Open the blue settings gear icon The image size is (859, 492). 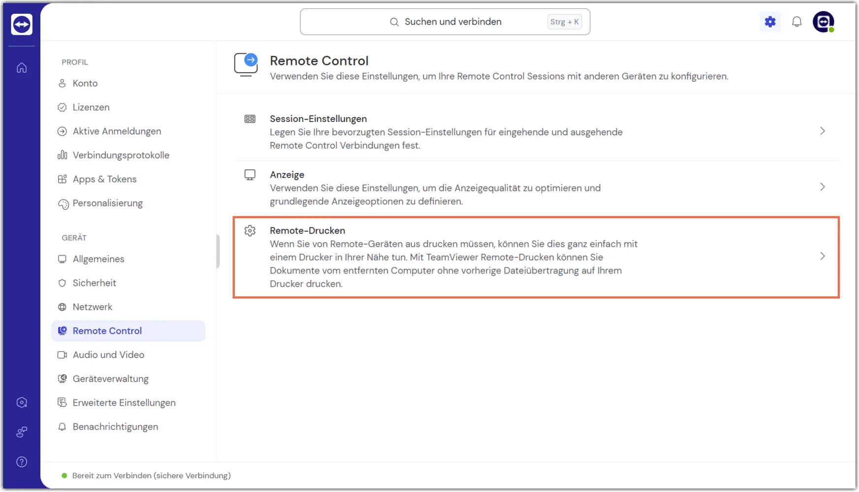click(x=770, y=22)
